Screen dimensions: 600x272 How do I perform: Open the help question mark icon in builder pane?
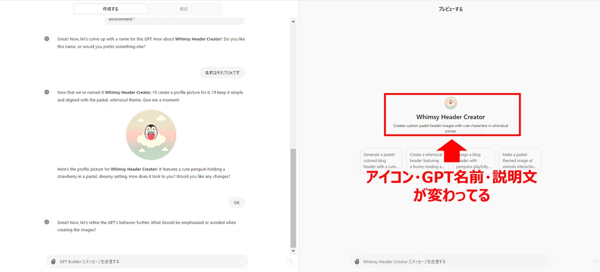290,261
